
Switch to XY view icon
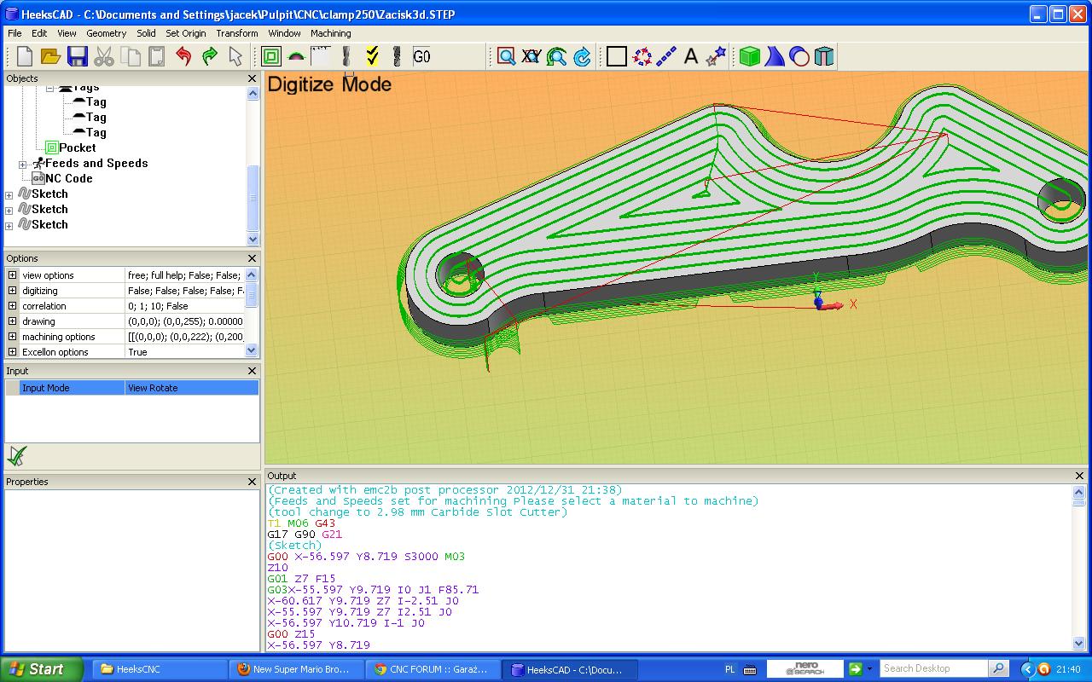531,56
